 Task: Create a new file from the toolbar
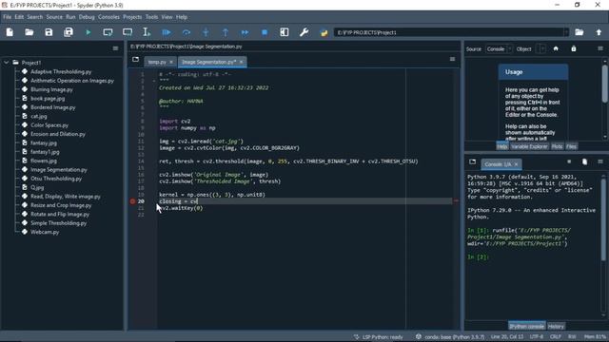coord(10,32)
